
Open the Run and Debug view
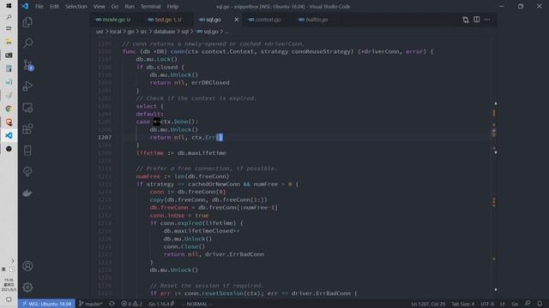tap(27, 86)
